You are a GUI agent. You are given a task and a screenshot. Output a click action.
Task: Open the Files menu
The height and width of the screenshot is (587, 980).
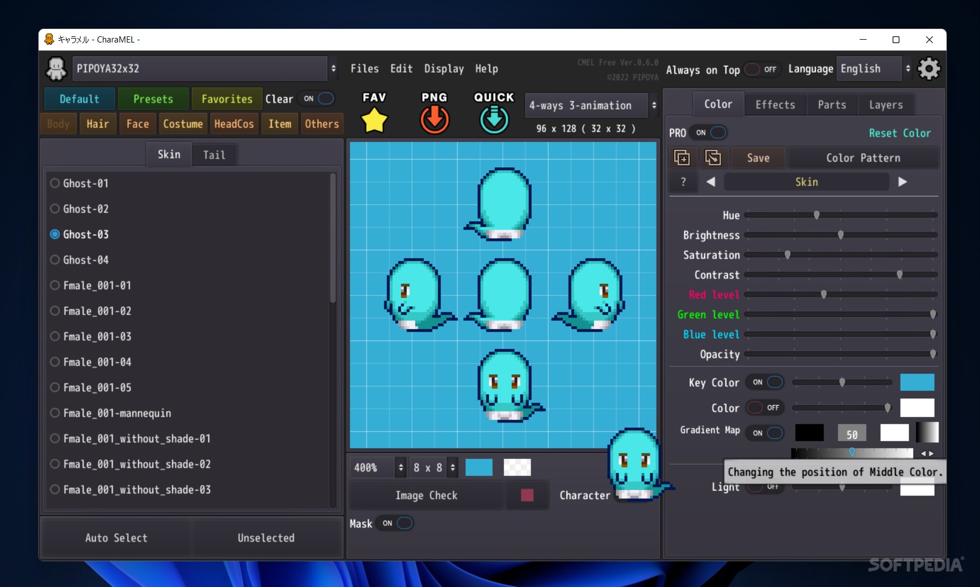(364, 69)
